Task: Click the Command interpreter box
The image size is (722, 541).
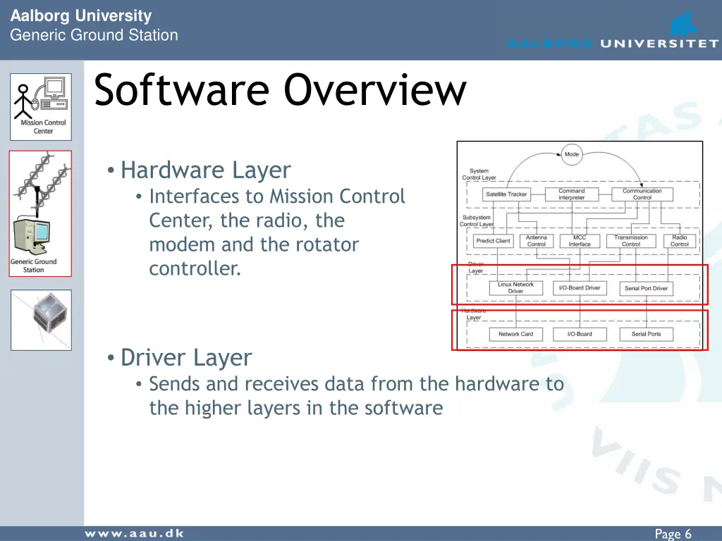Action: 572,194
